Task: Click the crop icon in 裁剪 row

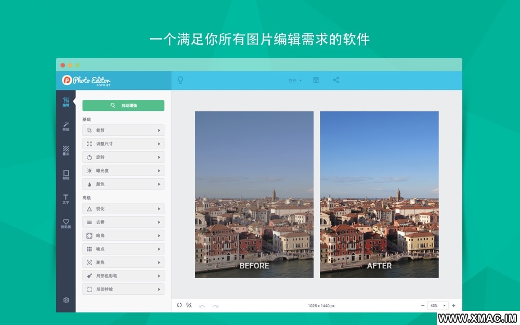Action: tap(89, 131)
